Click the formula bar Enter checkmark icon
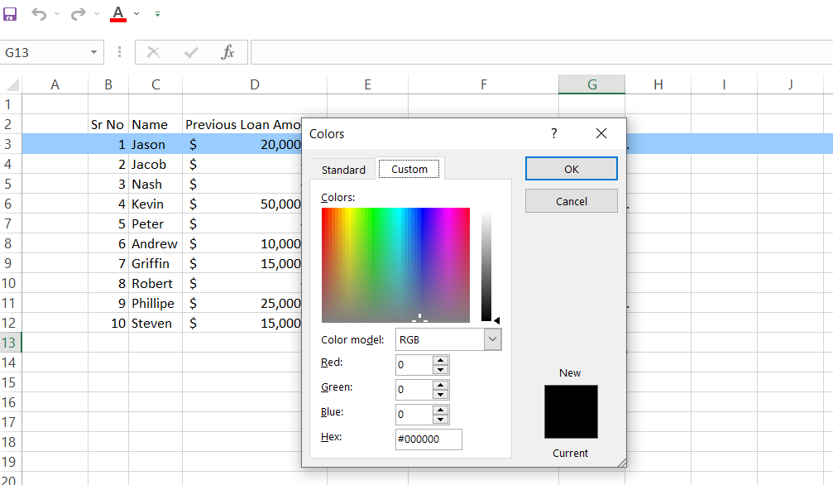833x485 pixels. [x=191, y=52]
